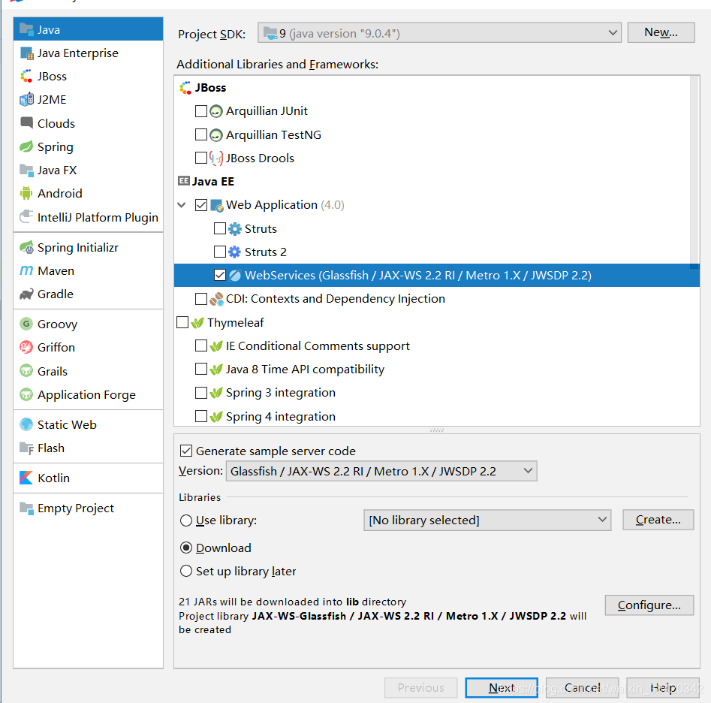
Task: Click the Arquillian TestNG alien icon
Action: [x=216, y=134]
